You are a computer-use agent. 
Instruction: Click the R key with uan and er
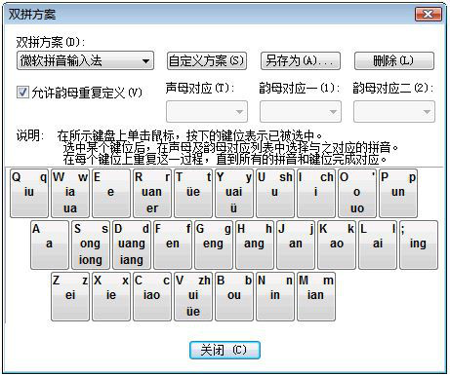[x=152, y=193]
